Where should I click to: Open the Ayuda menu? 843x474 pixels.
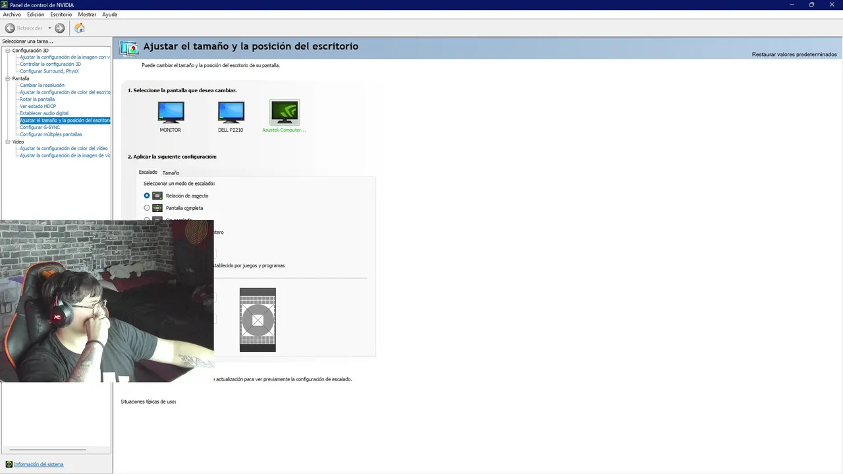point(109,14)
